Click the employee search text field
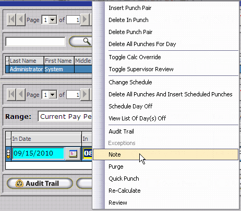241x211 pixels. click(35, 41)
